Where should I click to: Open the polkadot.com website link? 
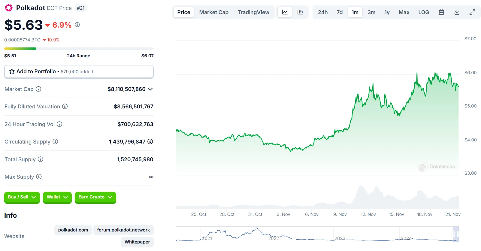coord(73,230)
